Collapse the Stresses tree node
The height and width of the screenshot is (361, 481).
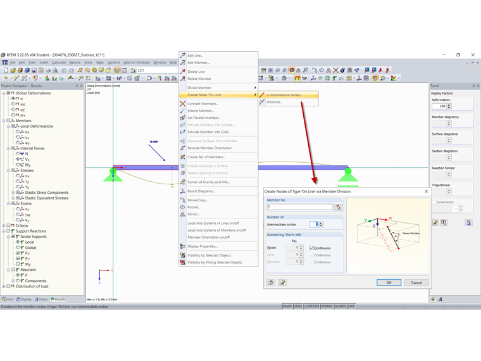8,170
